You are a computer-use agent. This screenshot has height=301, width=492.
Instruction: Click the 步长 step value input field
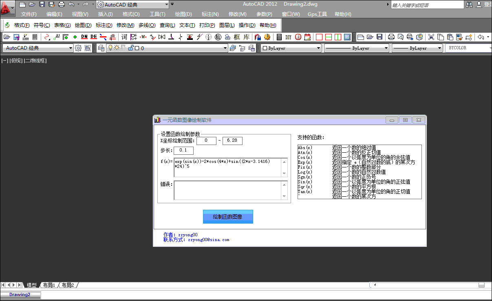183,150
